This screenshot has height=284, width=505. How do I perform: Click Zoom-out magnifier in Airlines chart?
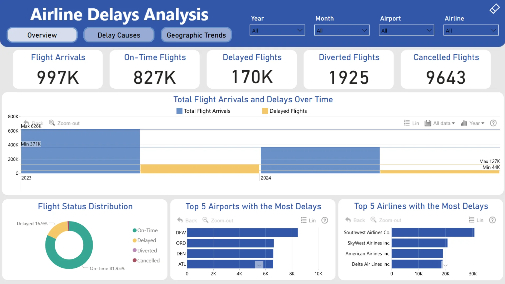point(373,220)
